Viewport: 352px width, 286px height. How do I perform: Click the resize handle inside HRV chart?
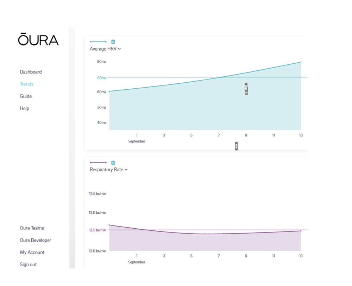[246, 89]
